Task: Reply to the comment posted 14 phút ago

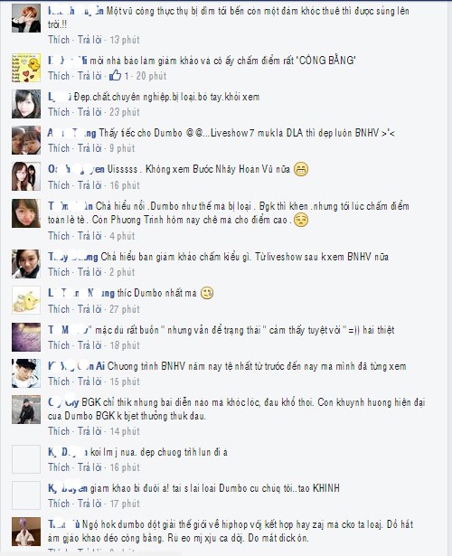Action: [89, 431]
